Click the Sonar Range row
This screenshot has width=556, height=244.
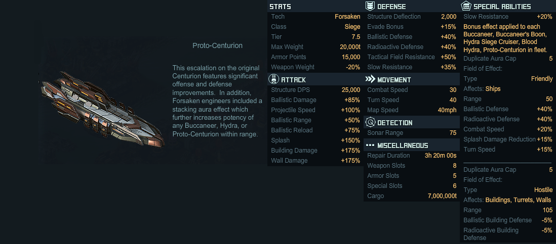click(412, 133)
